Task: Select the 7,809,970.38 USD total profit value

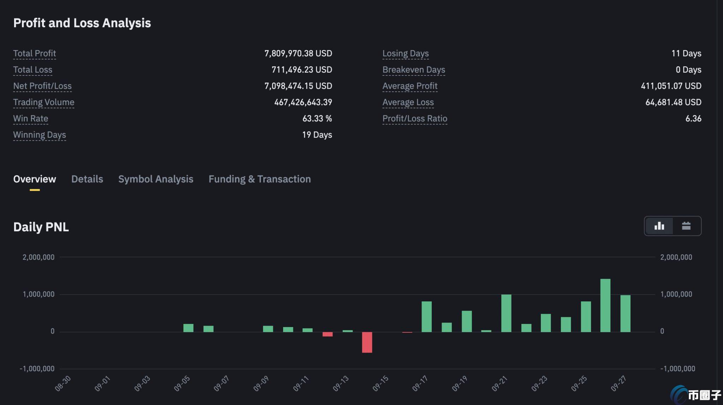Action: click(298, 53)
